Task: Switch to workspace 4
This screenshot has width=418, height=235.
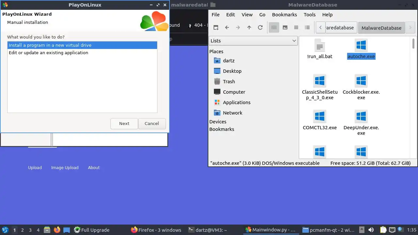Action: click(x=38, y=230)
